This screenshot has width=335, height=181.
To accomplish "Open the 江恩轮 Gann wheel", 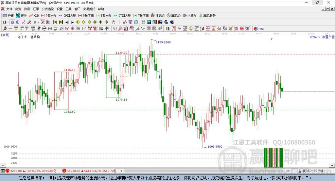I will click(158, 16).
